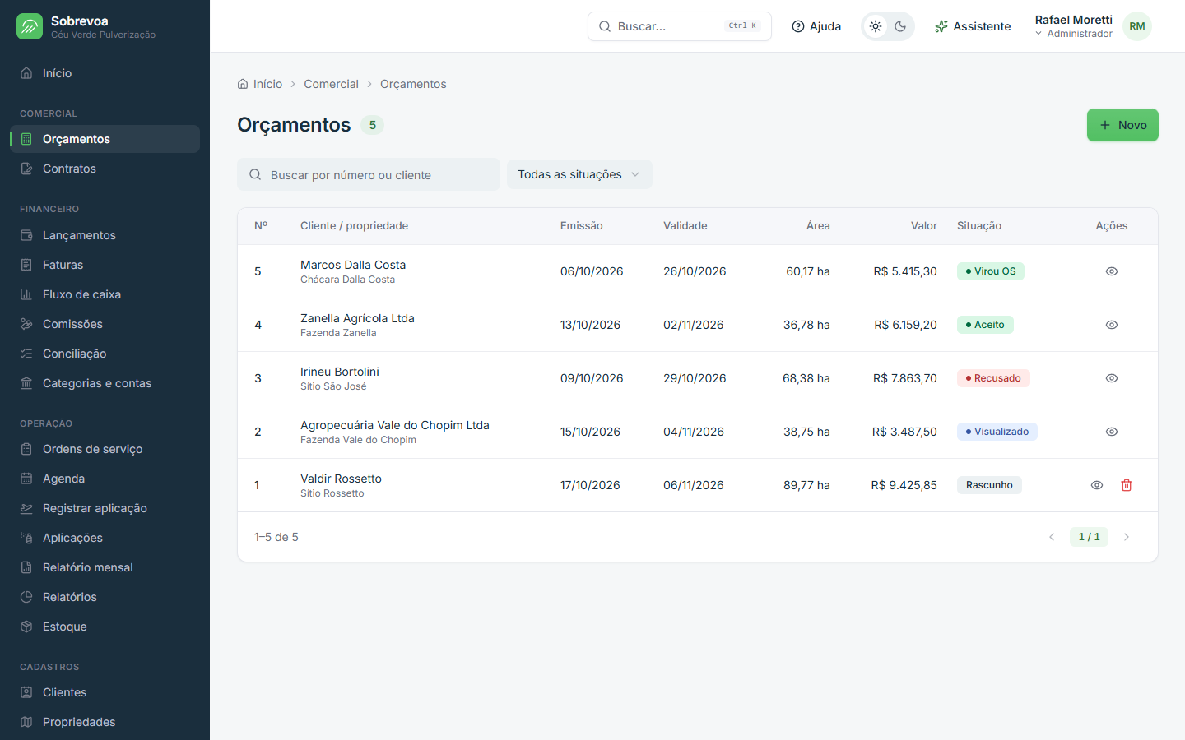Image resolution: width=1185 pixels, height=740 pixels.
Task: Open Rafael Moretti user menu
Action: [x=1093, y=26]
